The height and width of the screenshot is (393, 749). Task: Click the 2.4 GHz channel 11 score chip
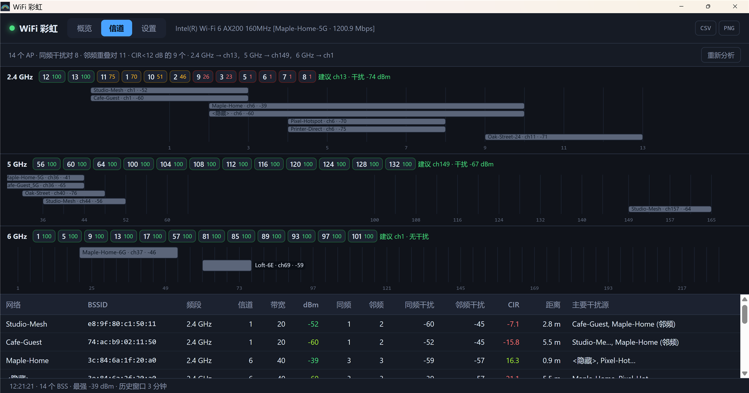(108, 77)
